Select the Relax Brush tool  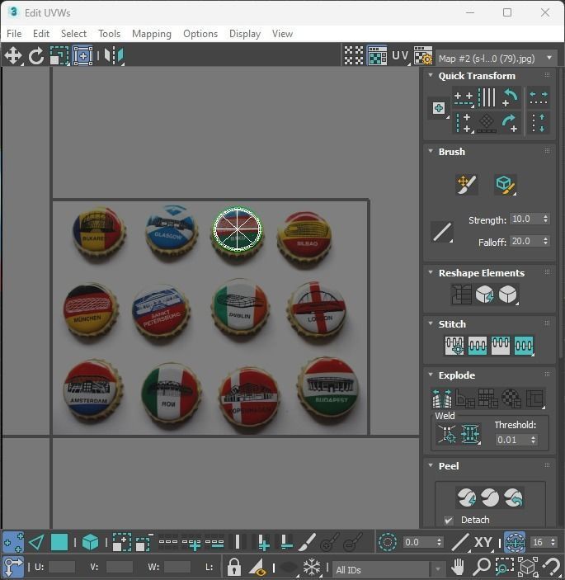click(x=506, y=185)
